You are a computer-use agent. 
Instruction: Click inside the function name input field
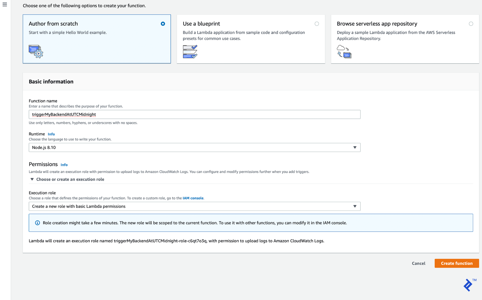coord(194,114)
